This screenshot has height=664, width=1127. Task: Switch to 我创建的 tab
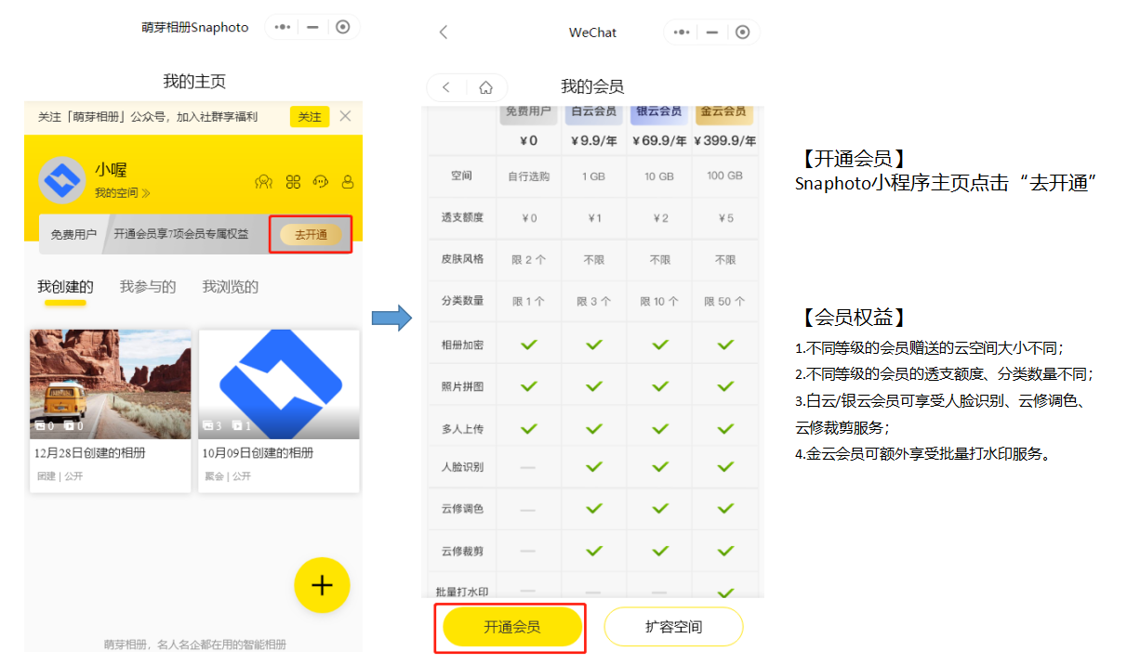point(65,287)
